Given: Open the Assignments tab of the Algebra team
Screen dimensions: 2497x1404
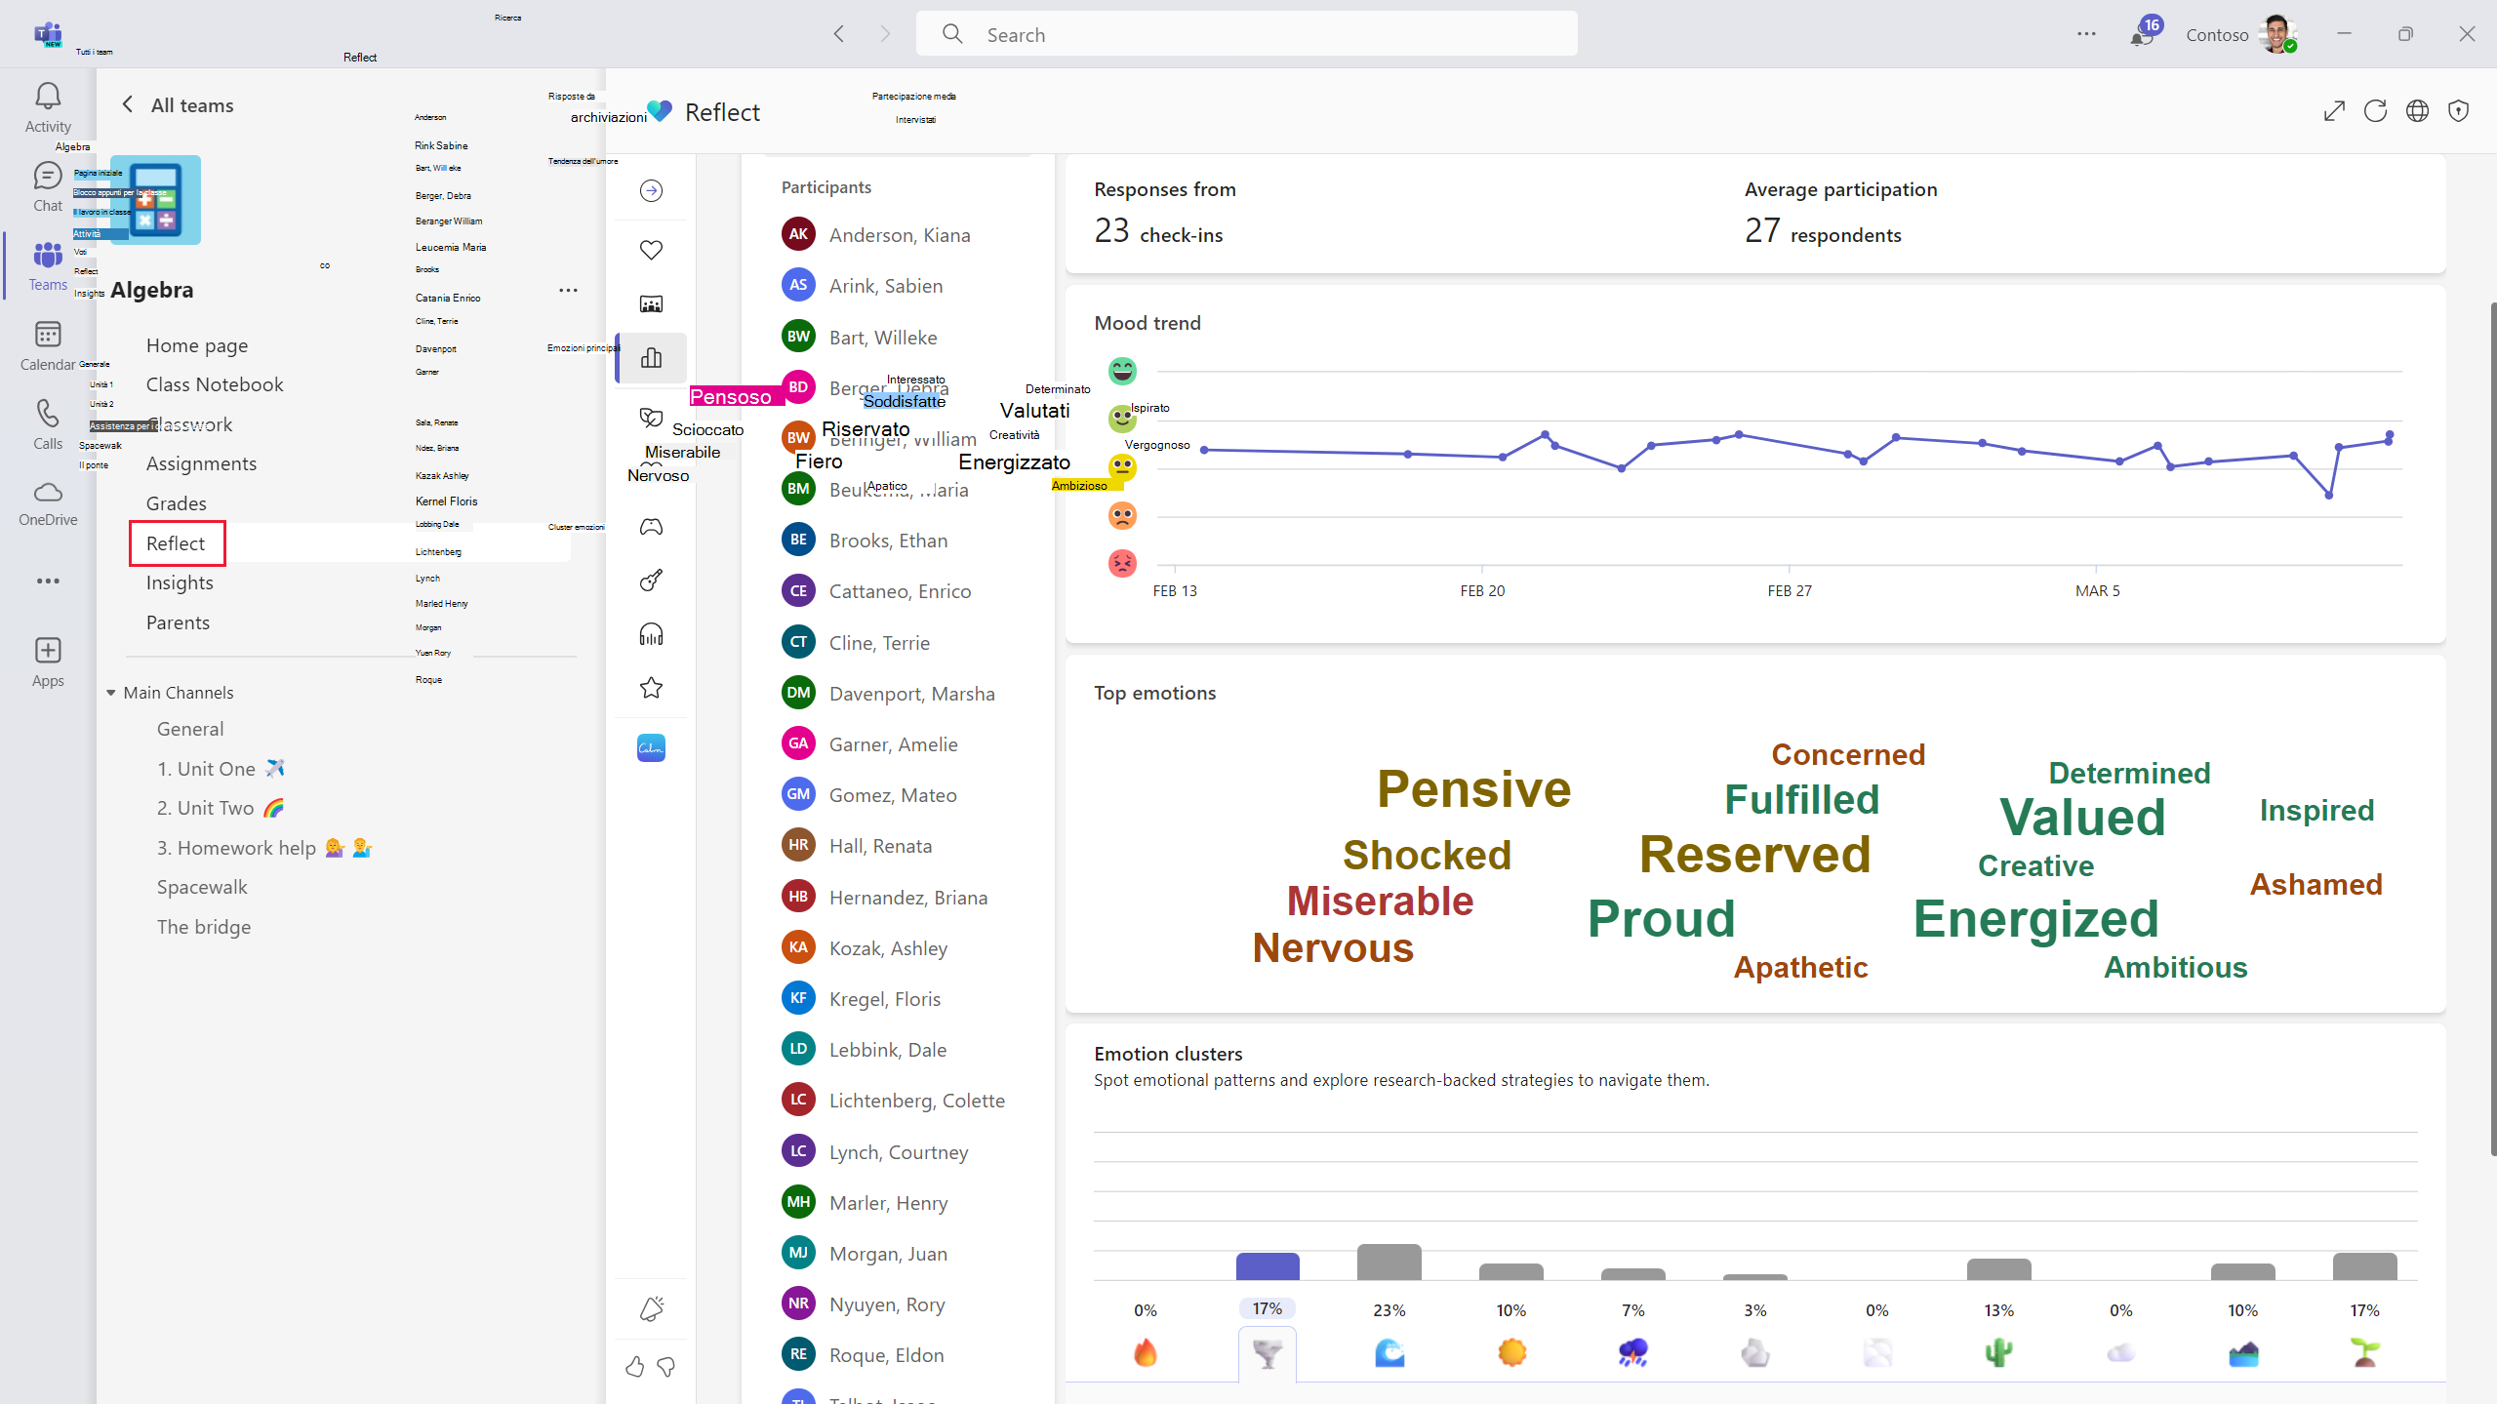Looking at the screenshot, I should (201, 463).
